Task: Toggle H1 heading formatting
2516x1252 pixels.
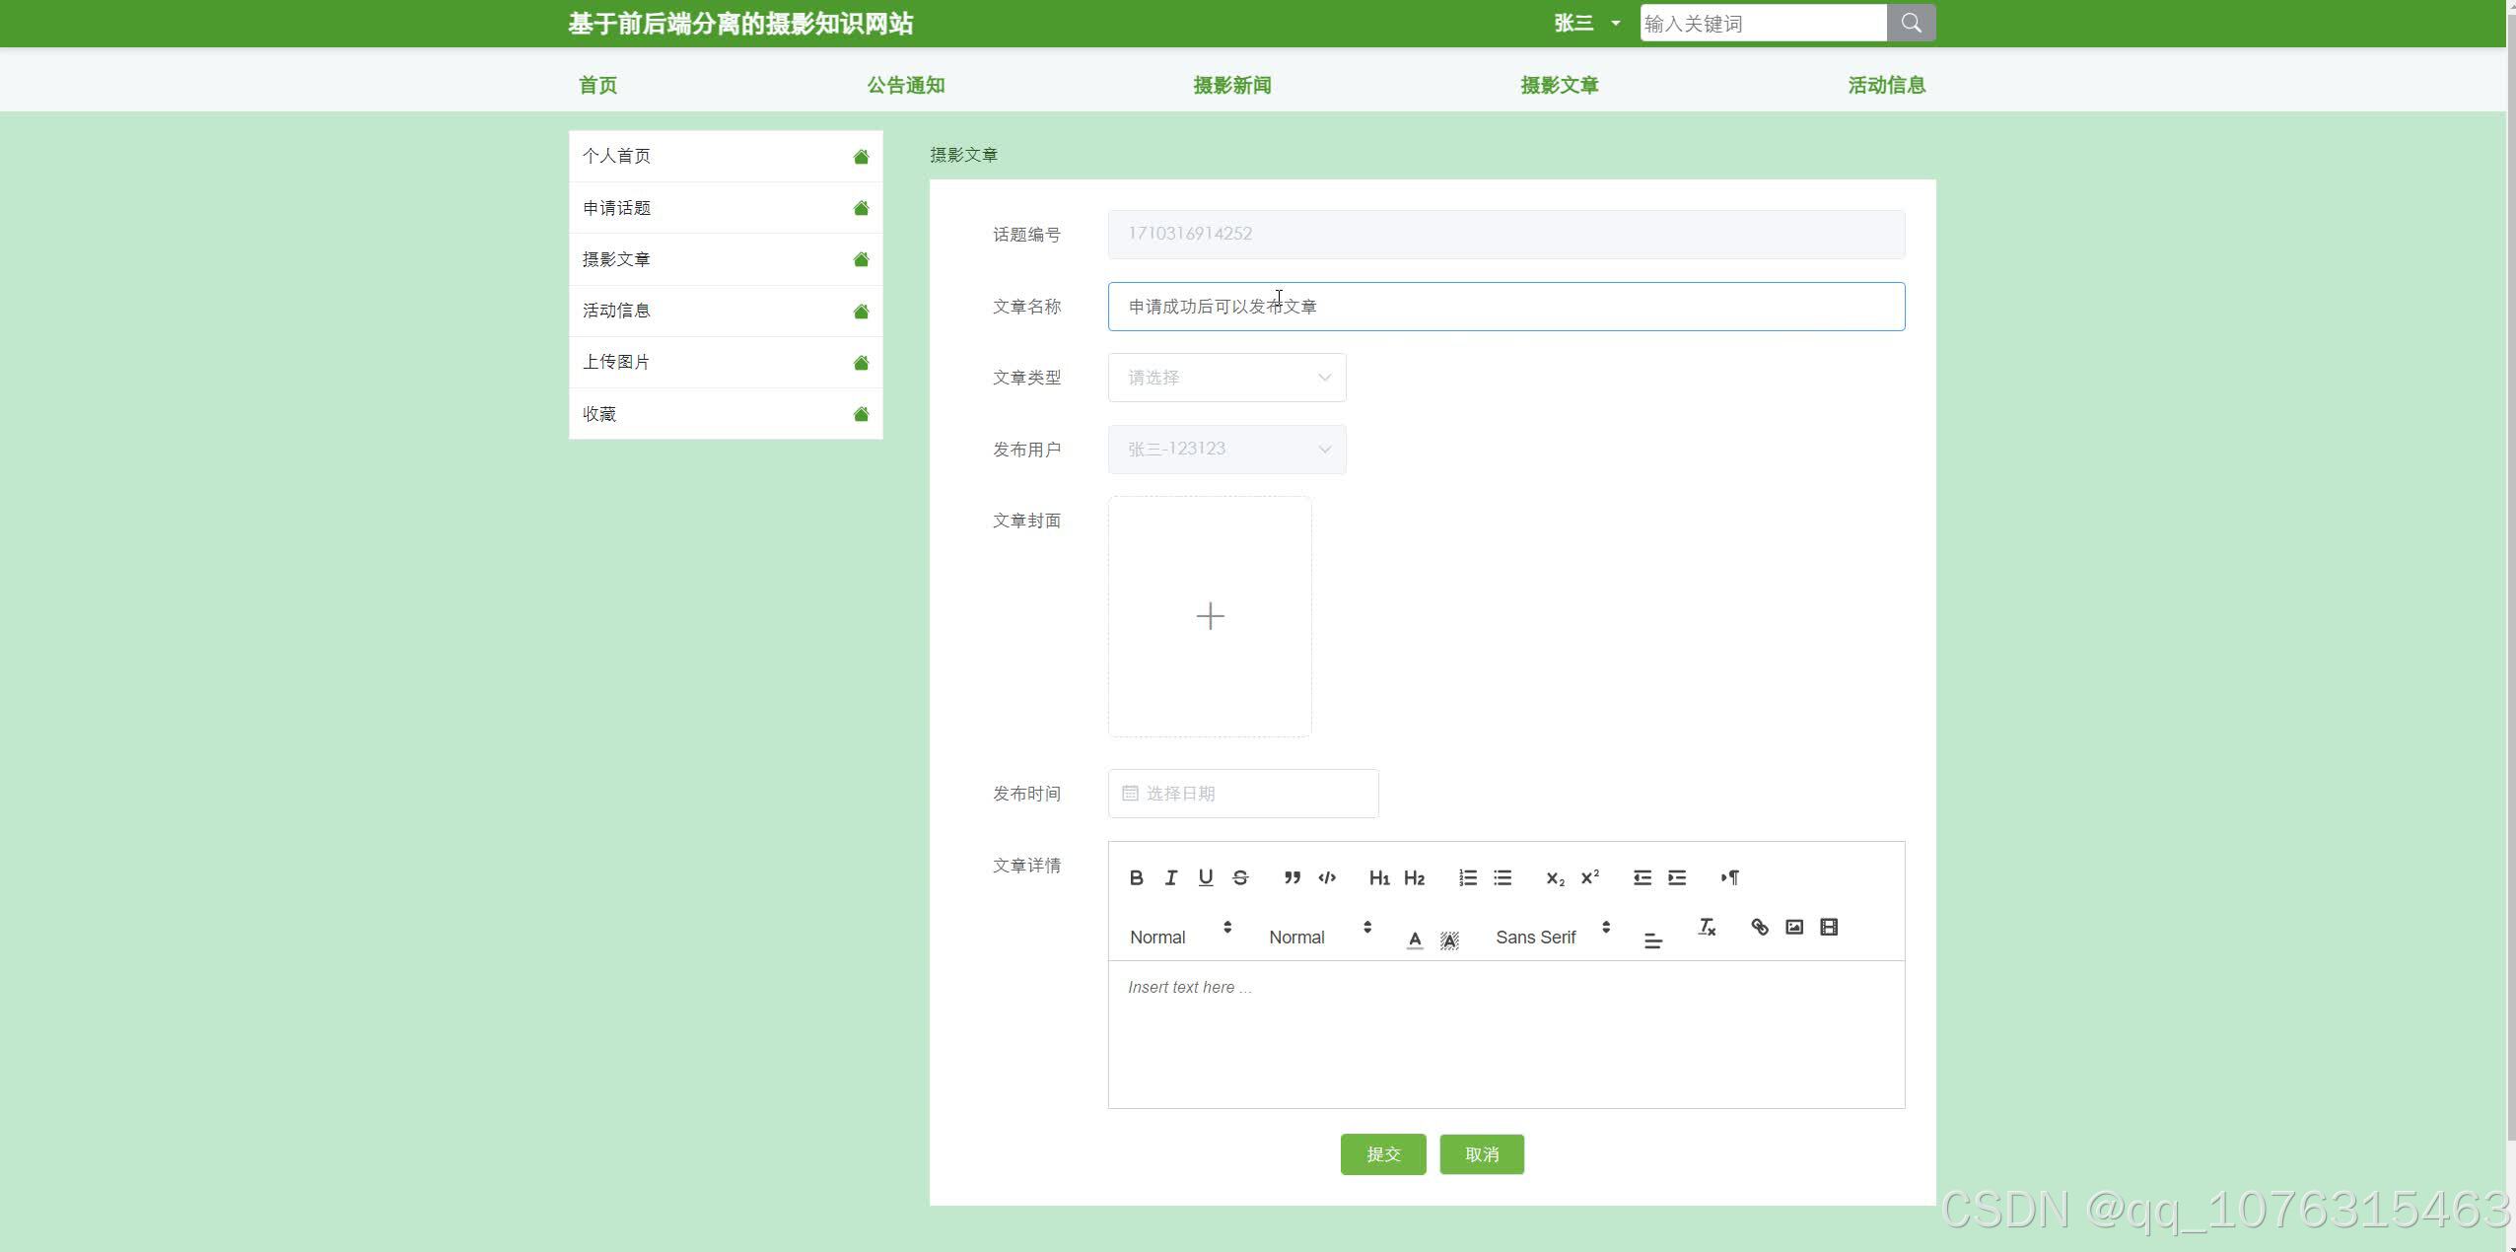Action: pos(1378,877)
